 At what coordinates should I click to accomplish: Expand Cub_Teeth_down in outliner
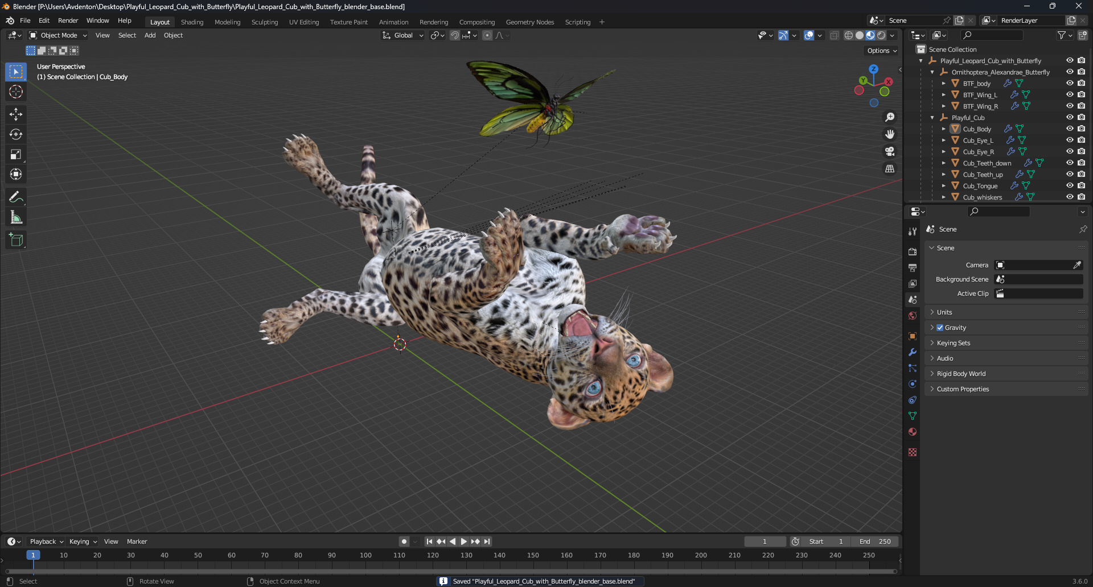click(943, 163)
